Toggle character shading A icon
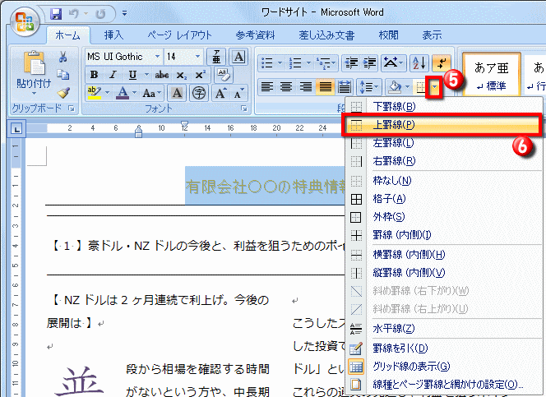546x397 pixels. pos(177,93)
